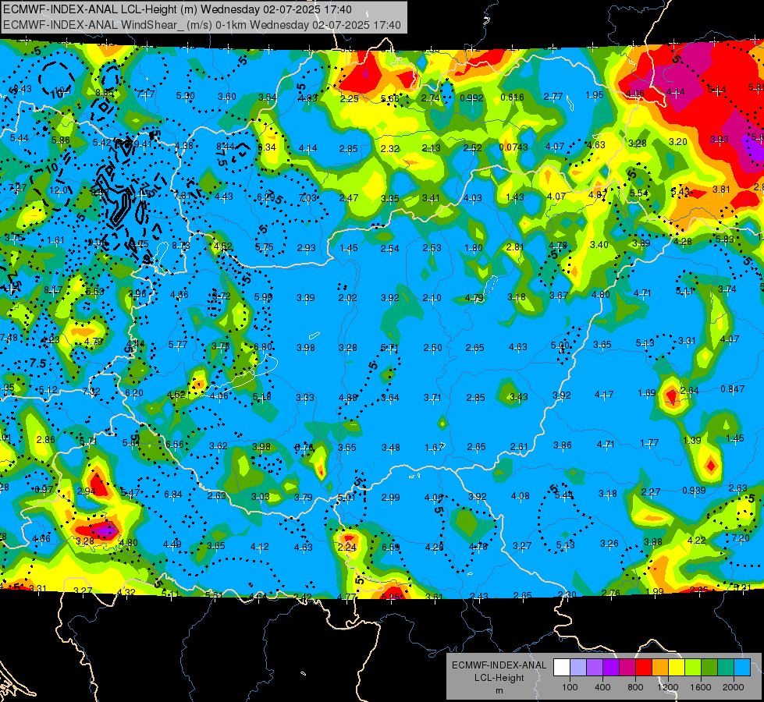Click the white legend swatch below 100

[562, 668]
